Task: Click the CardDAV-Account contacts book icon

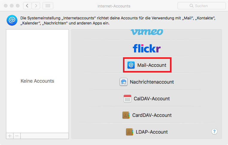Action: [x=126, y=115]
